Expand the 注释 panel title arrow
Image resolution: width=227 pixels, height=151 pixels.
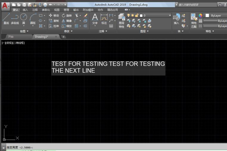(x=106, y=31)
